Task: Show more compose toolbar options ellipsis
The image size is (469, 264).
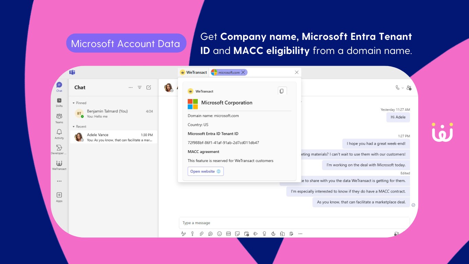Action: (300, 234)
